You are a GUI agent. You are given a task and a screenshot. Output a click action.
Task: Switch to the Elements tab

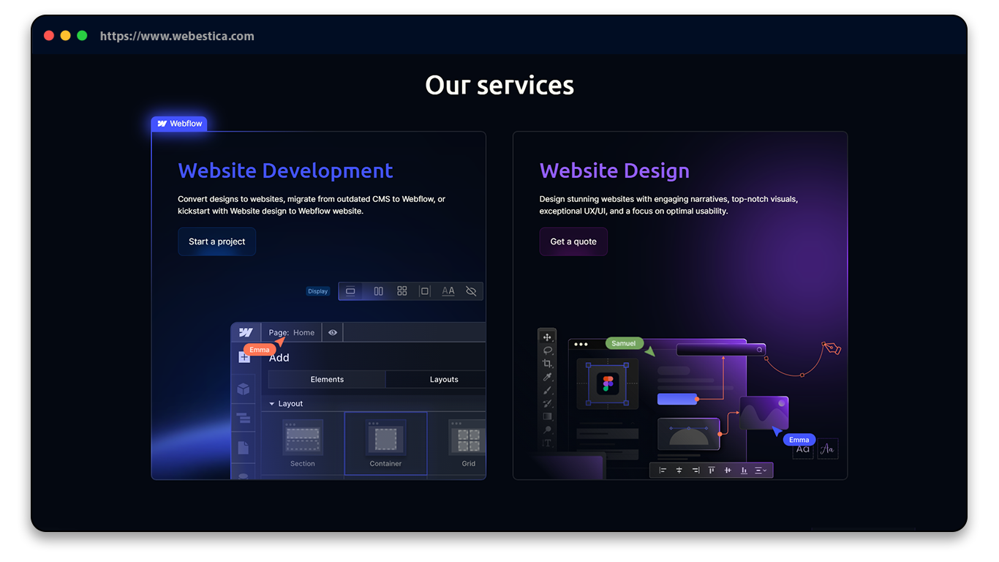pyautogui.click(x=327, y=379)
